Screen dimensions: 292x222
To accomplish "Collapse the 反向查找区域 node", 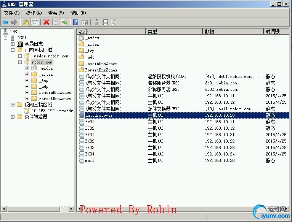I will [x=13, y=105].
